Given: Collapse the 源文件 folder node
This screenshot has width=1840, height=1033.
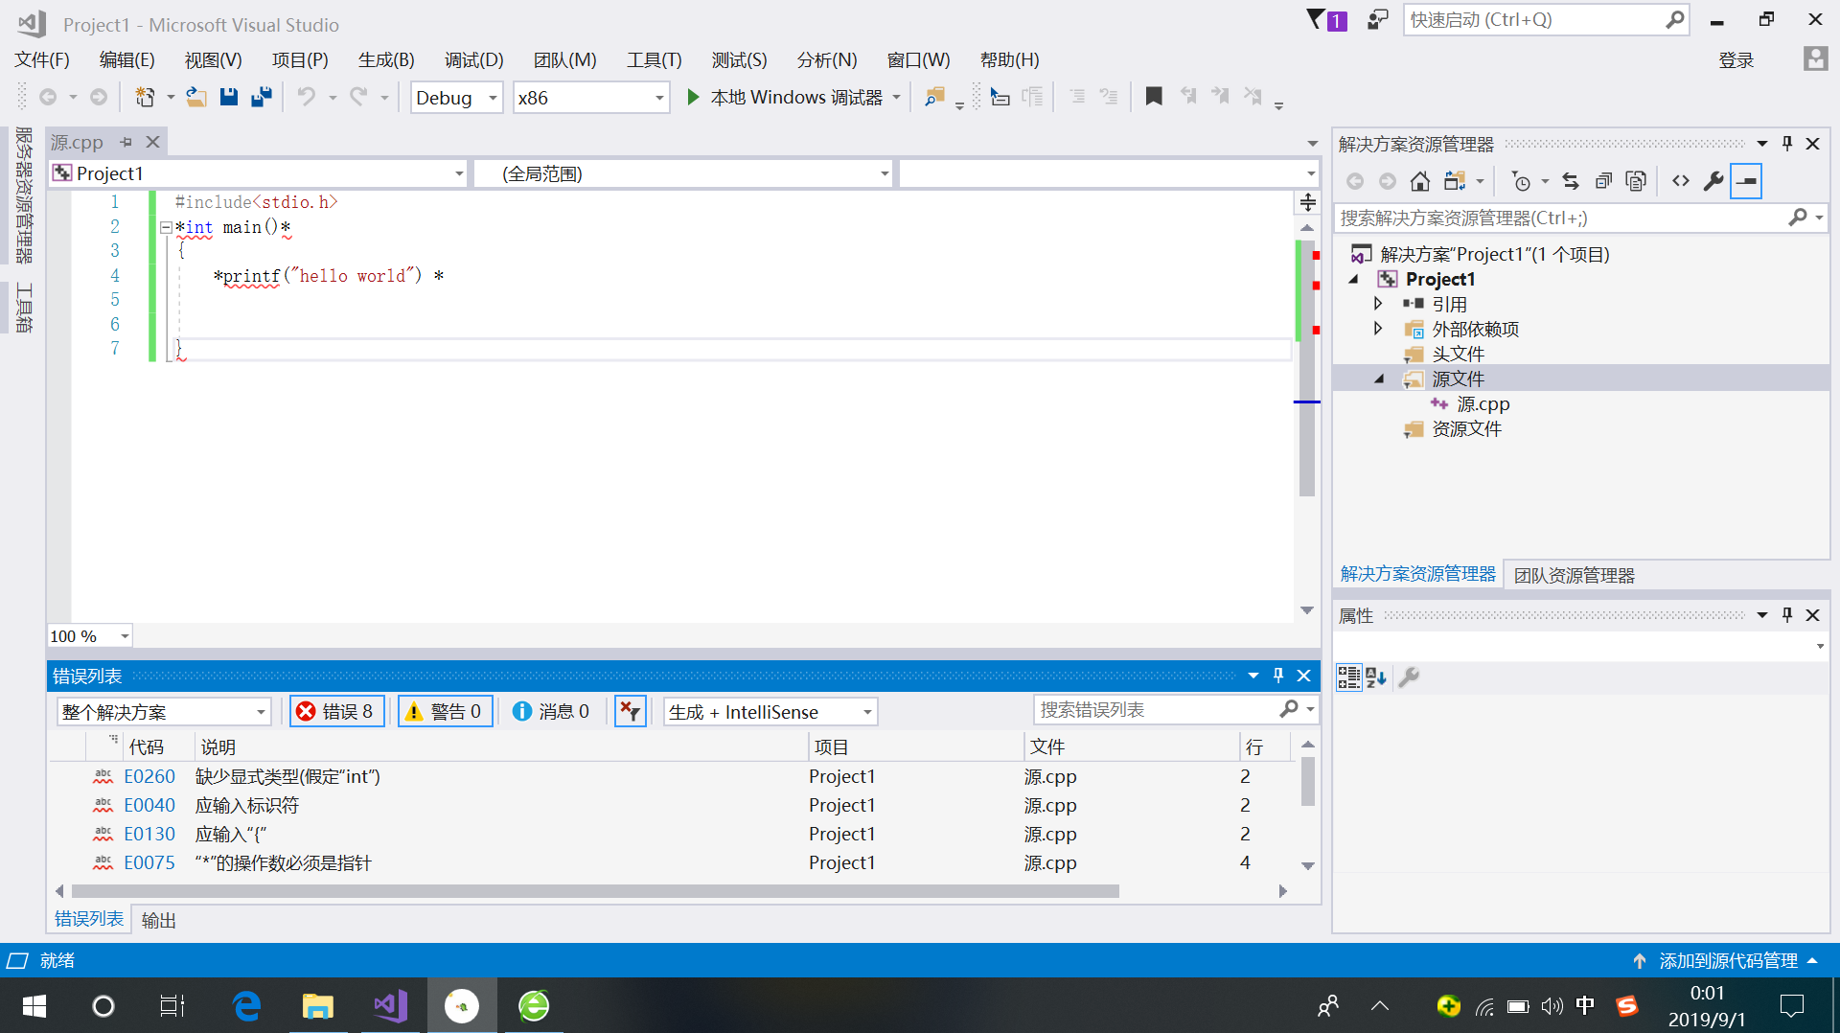Looking at the screenshot, I should pyautogui.click(x=1379, y=379).
